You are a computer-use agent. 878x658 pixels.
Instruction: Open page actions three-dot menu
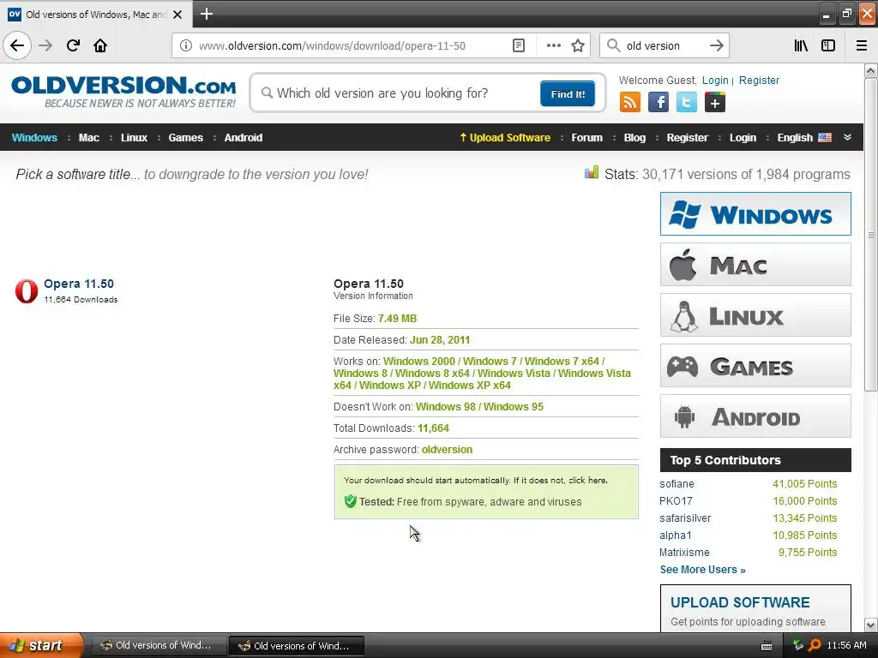click(x=553, y=45)
